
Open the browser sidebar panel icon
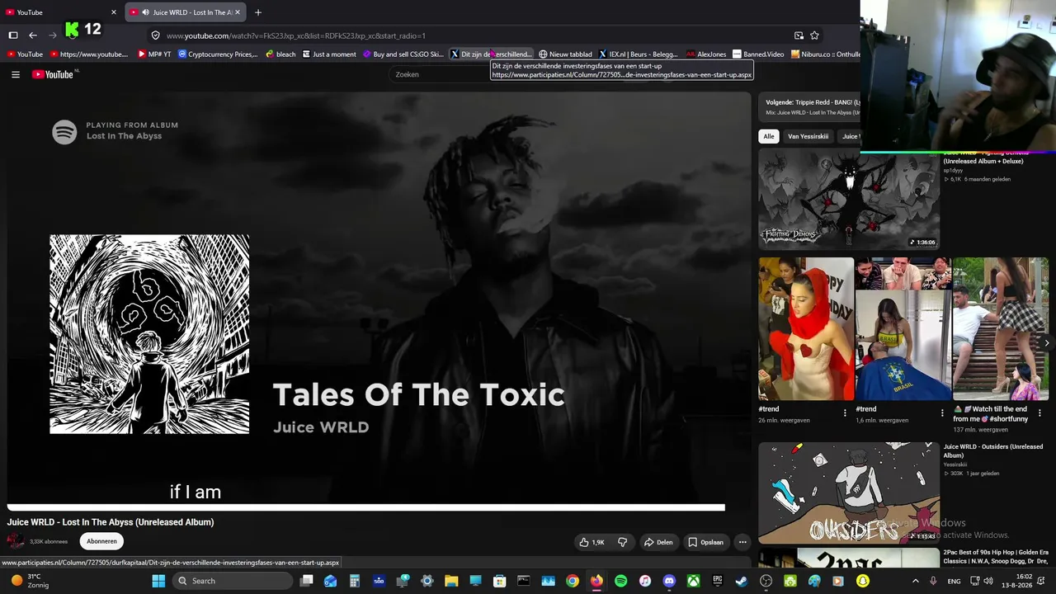point(13,35)
